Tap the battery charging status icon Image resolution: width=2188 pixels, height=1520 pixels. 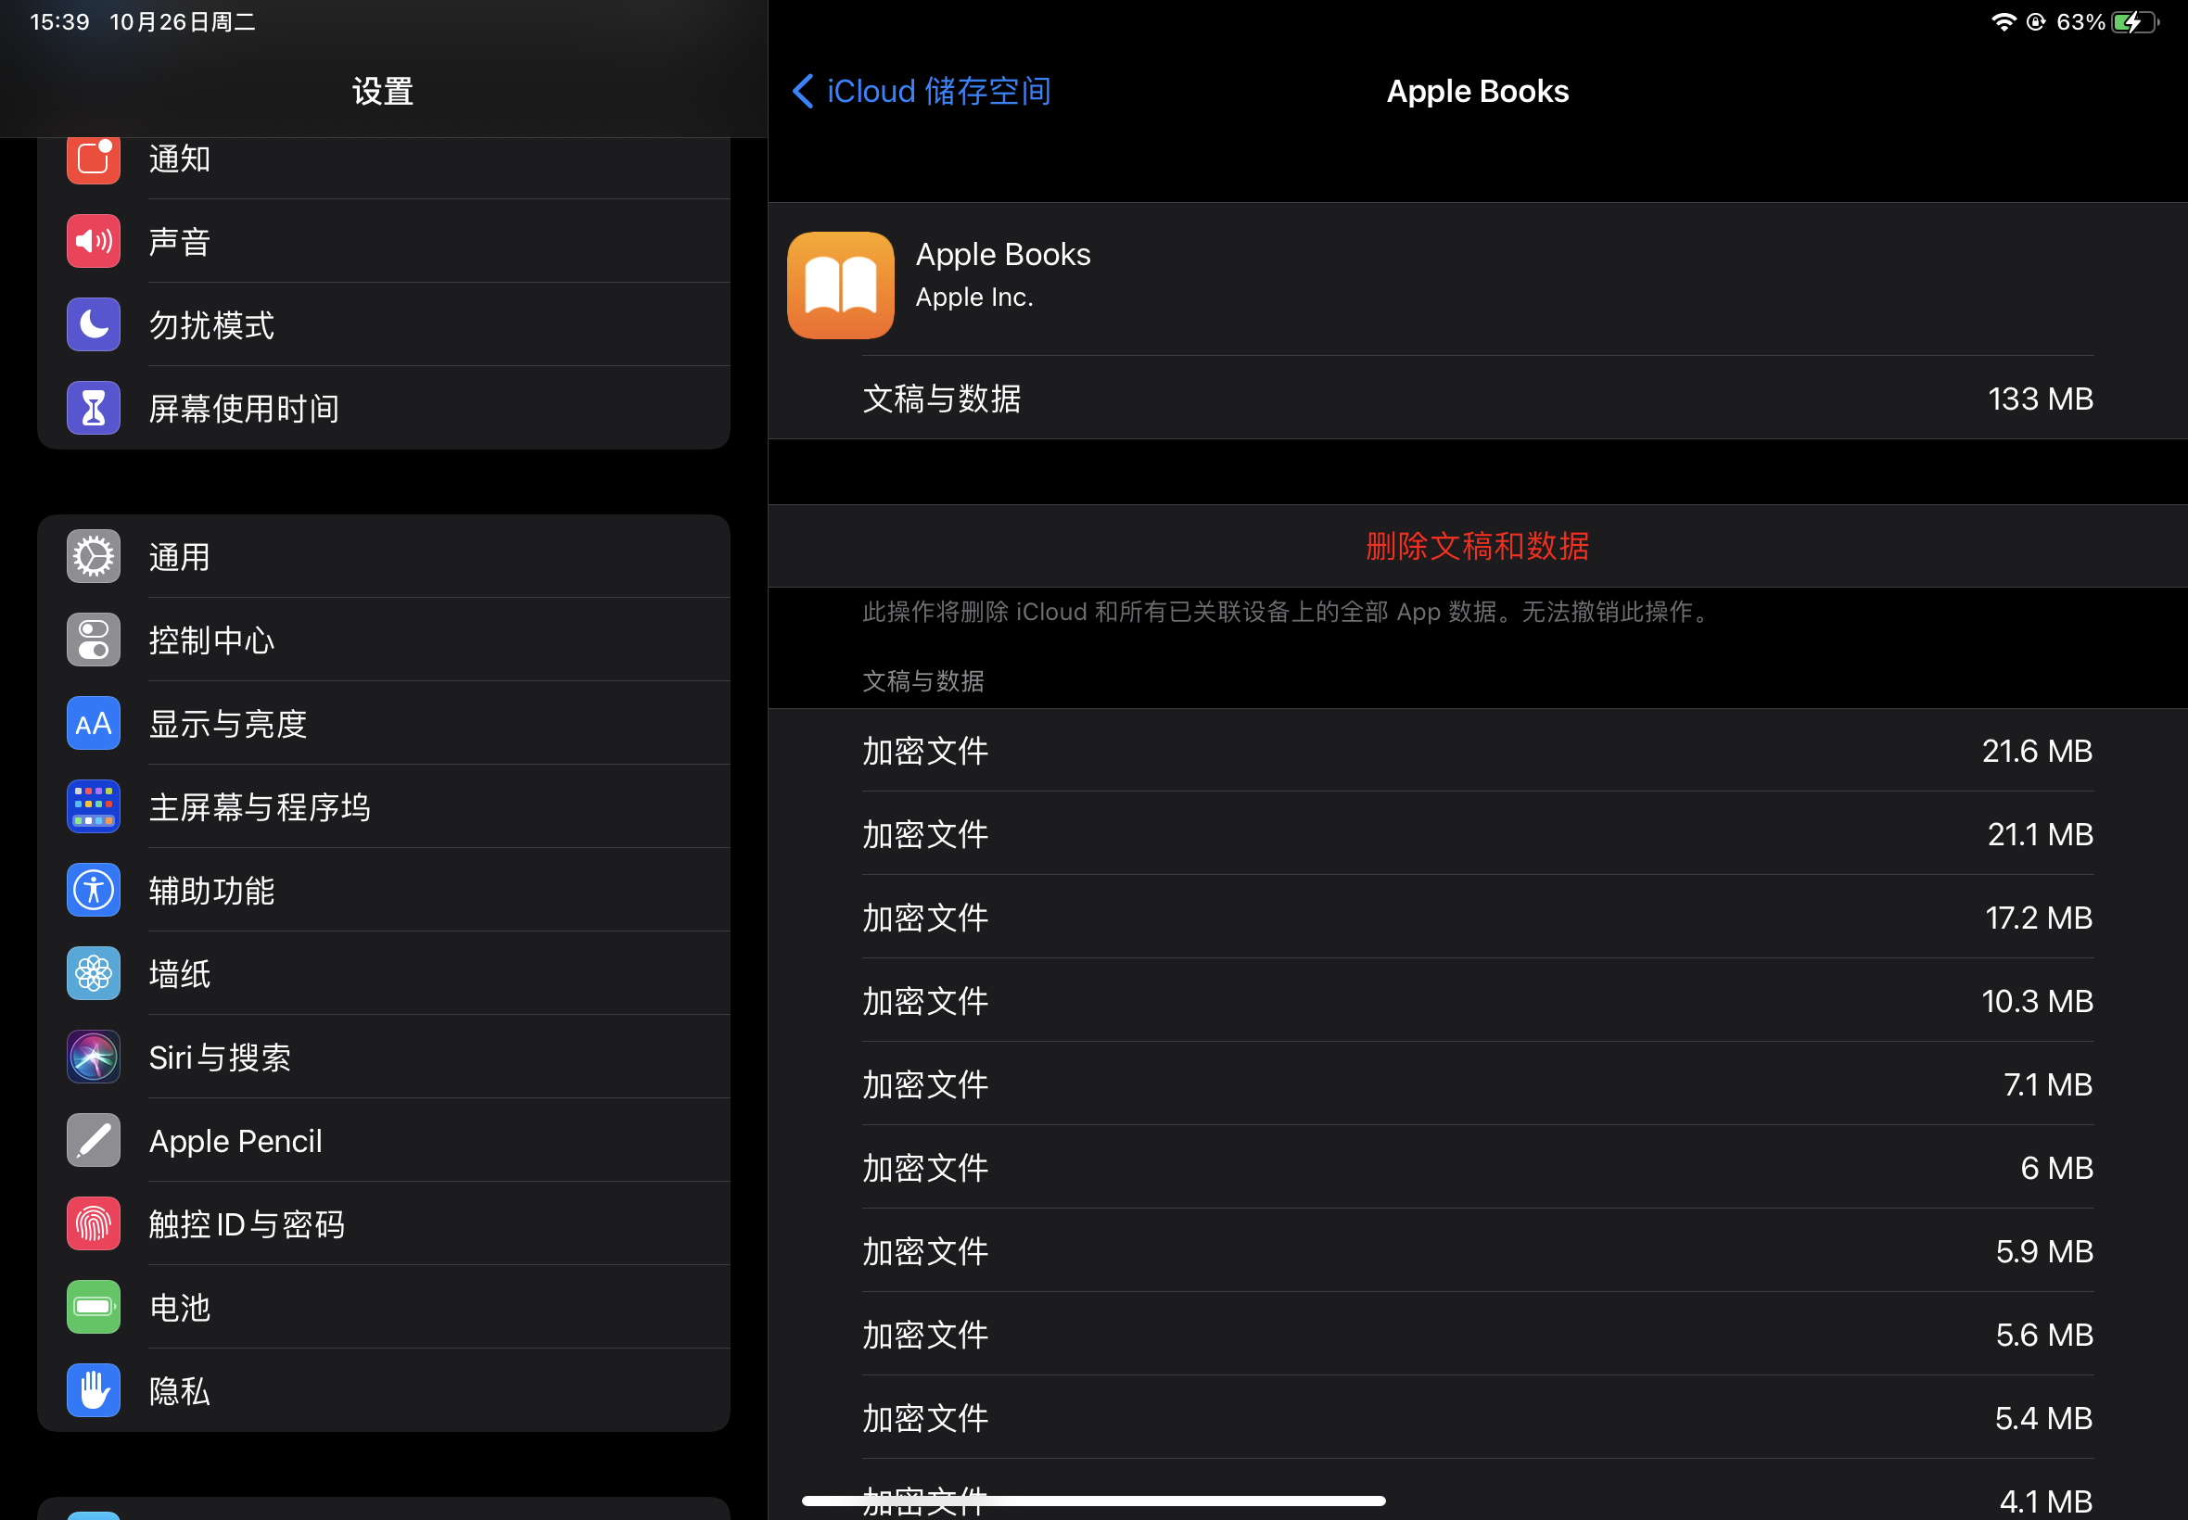(2134, 22)
